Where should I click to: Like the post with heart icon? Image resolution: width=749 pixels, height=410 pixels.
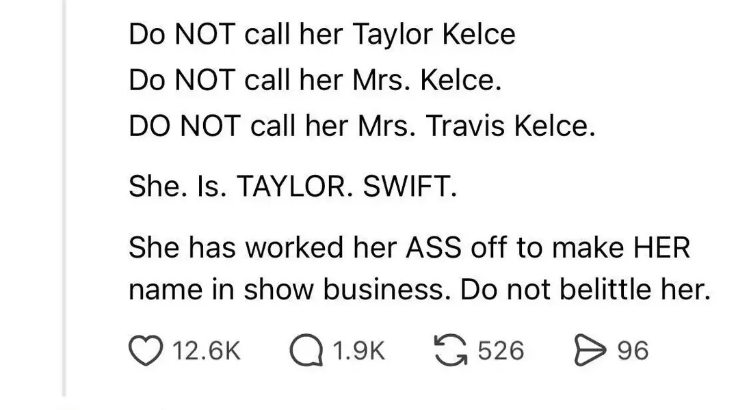[144, 351]
